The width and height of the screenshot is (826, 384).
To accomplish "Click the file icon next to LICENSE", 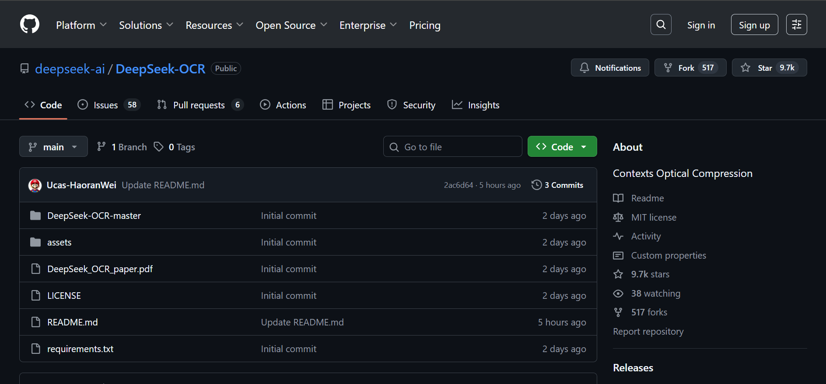I will (x=36, y=295).
